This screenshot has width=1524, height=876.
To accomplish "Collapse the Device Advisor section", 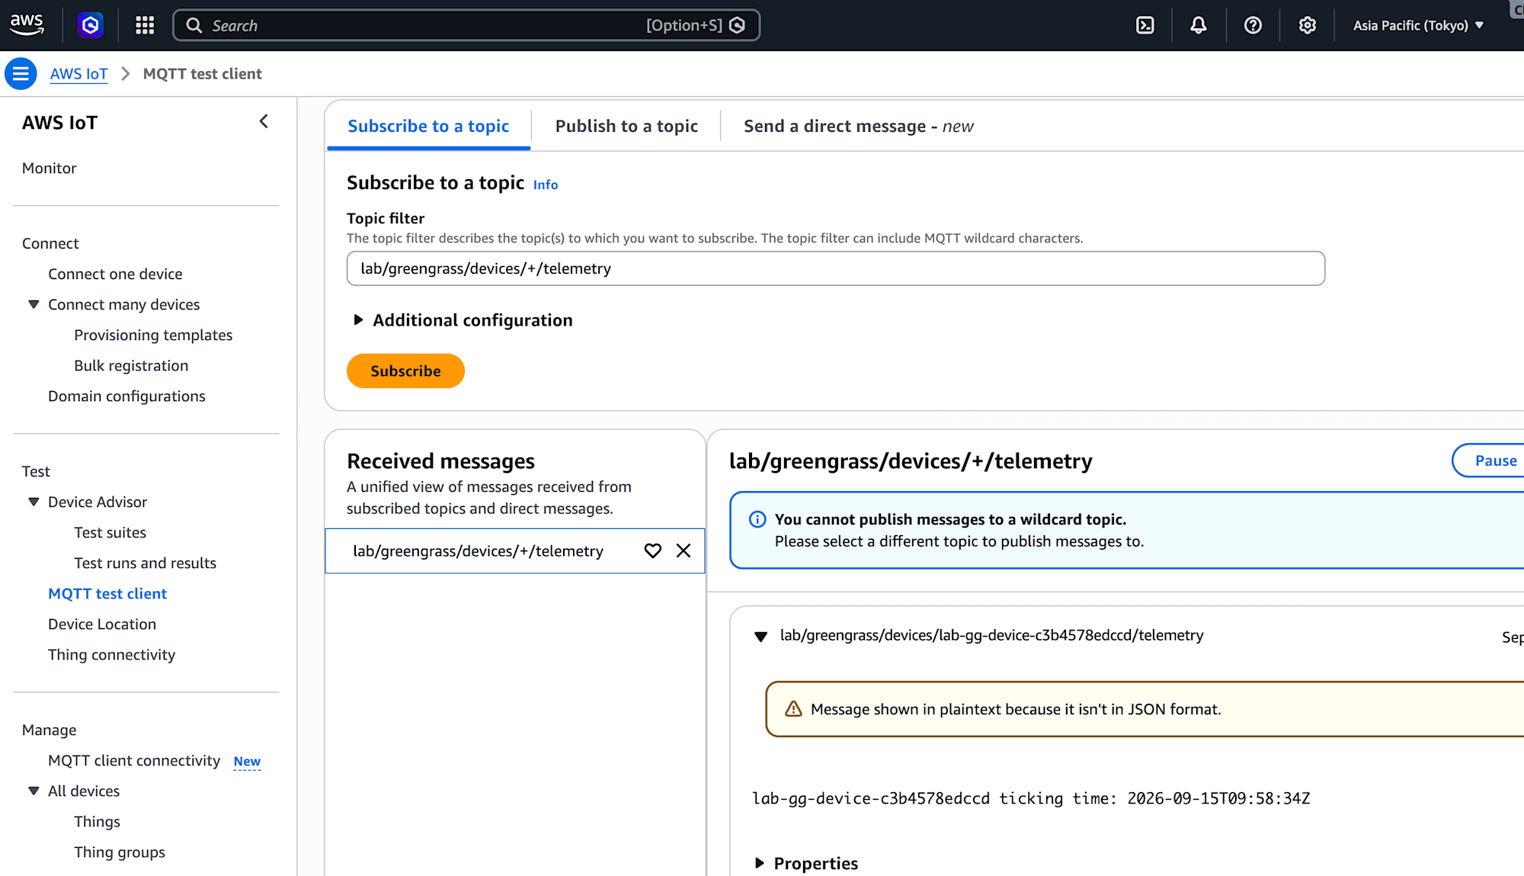I will (x=34, y=502).
